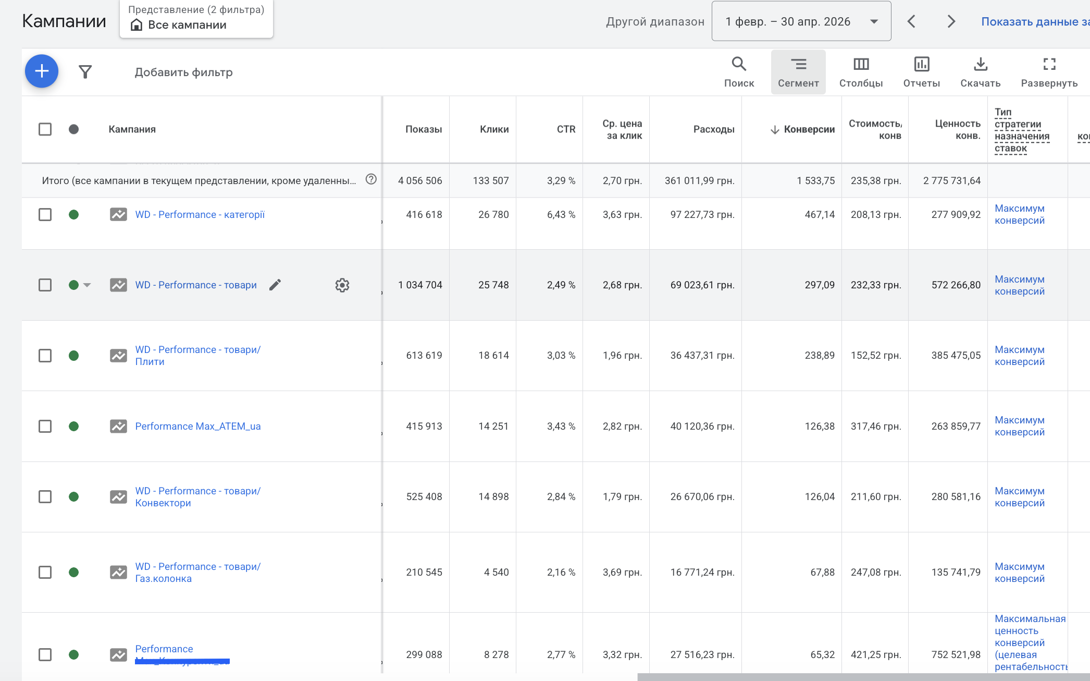1090x681 pixels.
Task: Open settings gear for WD - Performance - товари
Action: point(342,285)
